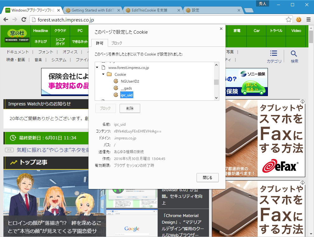Reload the current page

point(24,19)
